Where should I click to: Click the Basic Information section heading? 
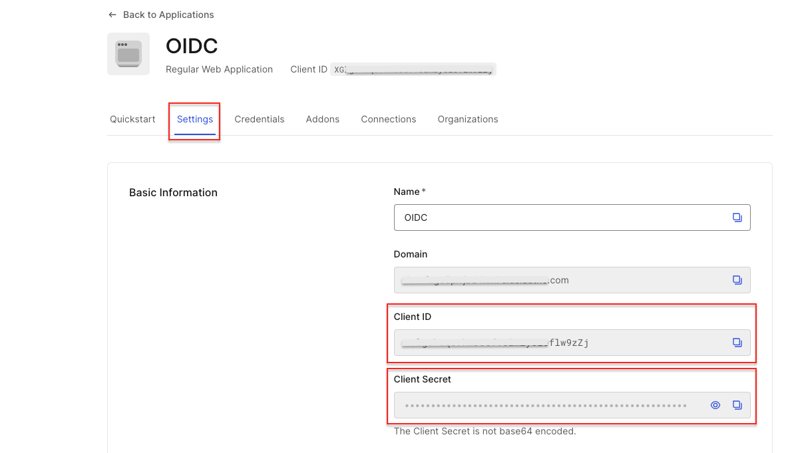[x=173, y=192]
